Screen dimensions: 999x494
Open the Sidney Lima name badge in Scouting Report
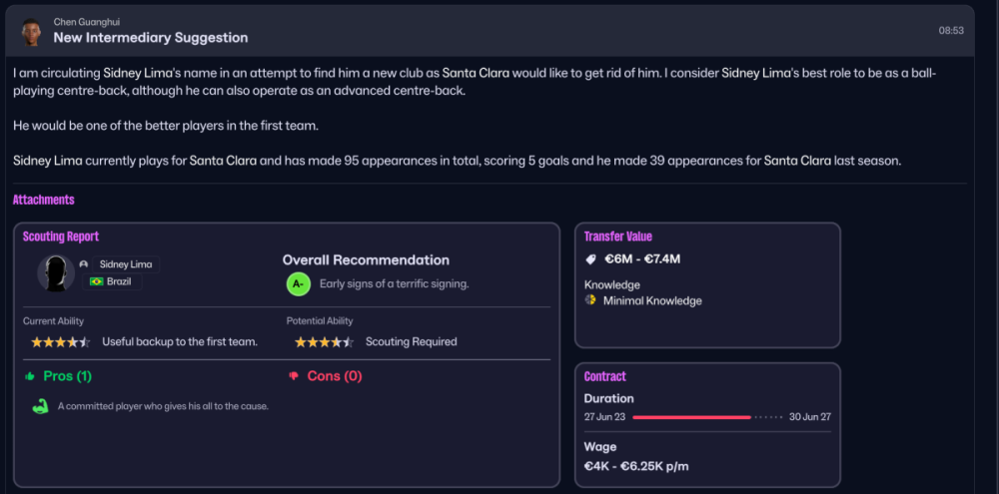pyautogui.click(x=128, y=264)
